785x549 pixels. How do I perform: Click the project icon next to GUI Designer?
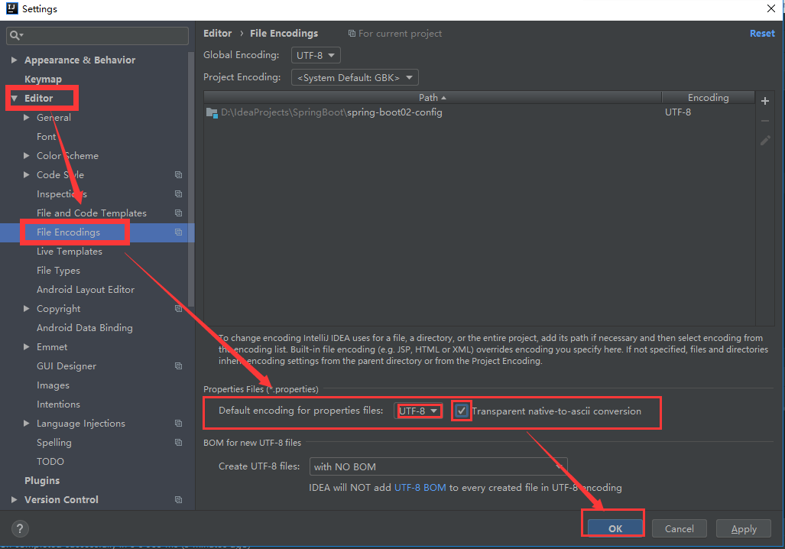178,366
